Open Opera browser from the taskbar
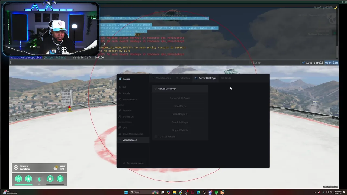The width and height of the screenshot is (347, 195). 192,192
